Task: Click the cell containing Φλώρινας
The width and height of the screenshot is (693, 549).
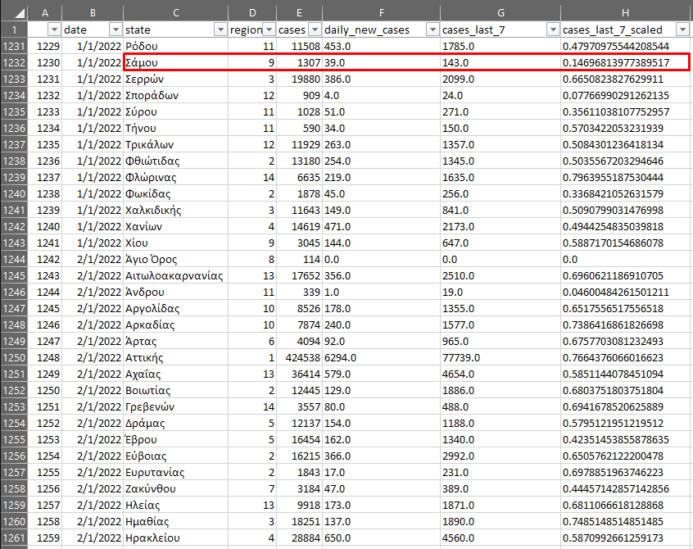Action: tap(176, 178)
